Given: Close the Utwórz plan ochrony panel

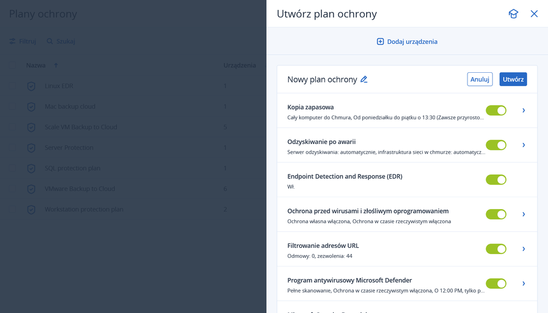Looking at the screenshot, I should click(x=534, y=14).
